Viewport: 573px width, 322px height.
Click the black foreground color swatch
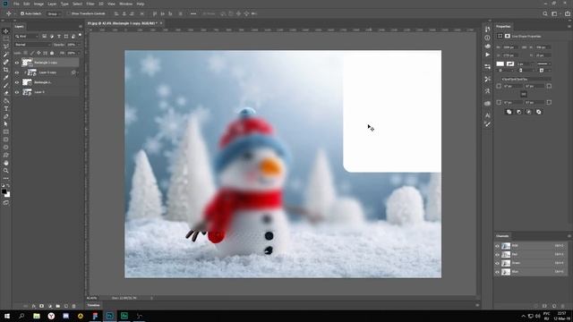[4, 191]
